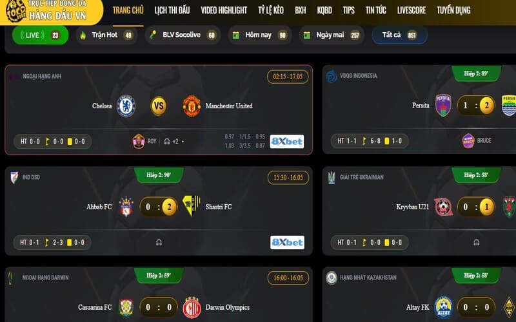The image size is (516, 322).
Task: Click the Altay FK team badge
Action: [443, 307]
